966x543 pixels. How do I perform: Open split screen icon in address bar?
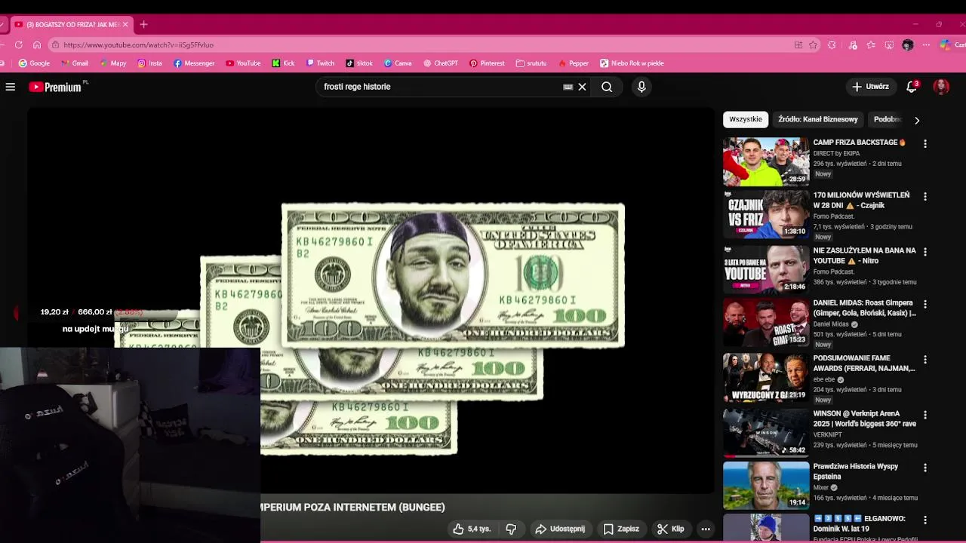[798, 44]
